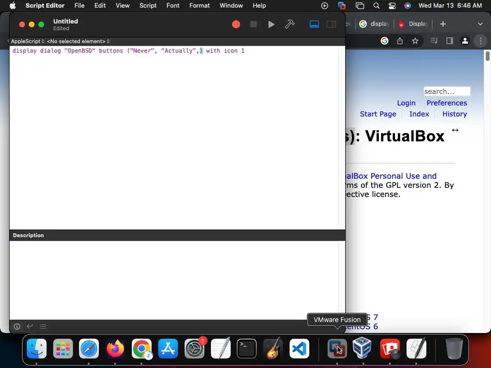Viewport: 491px width, 368px height.
Task: Open Control Center in menu bar
Action: [392, 6]
